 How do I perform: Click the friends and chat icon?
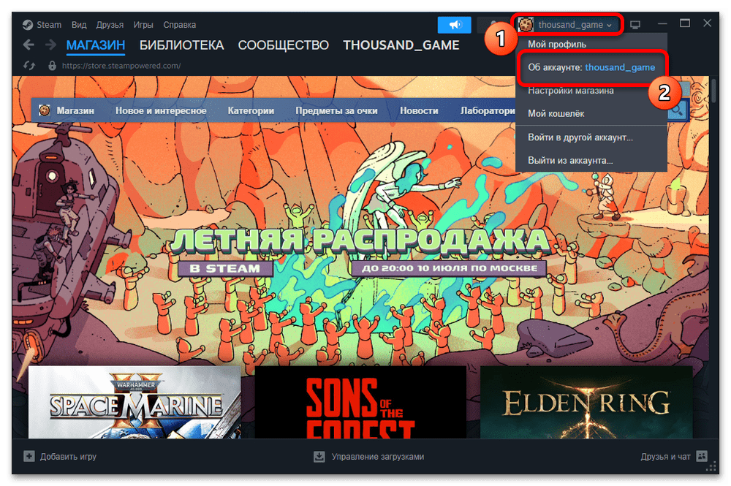(702, 456)
